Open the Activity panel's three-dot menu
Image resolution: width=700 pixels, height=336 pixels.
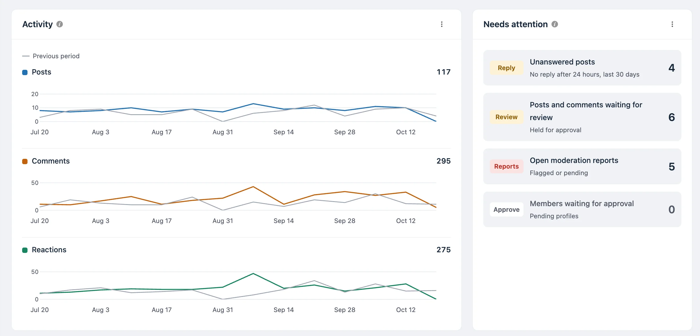click(442, 24)
